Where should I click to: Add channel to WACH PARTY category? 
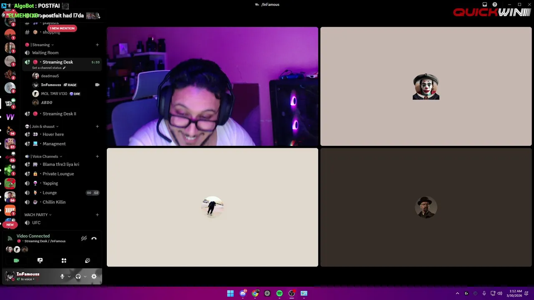pos(97,215)
